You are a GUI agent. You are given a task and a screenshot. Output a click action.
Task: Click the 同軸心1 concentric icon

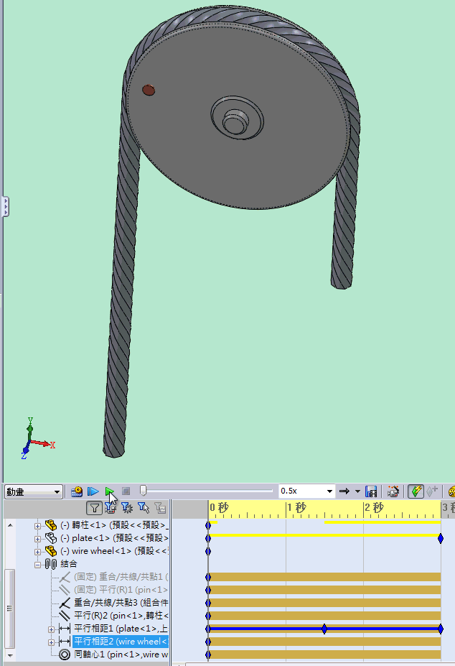(65, 655)
